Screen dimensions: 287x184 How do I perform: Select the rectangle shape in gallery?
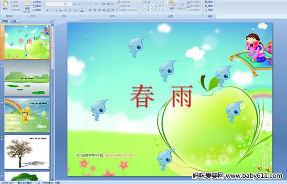159,2
